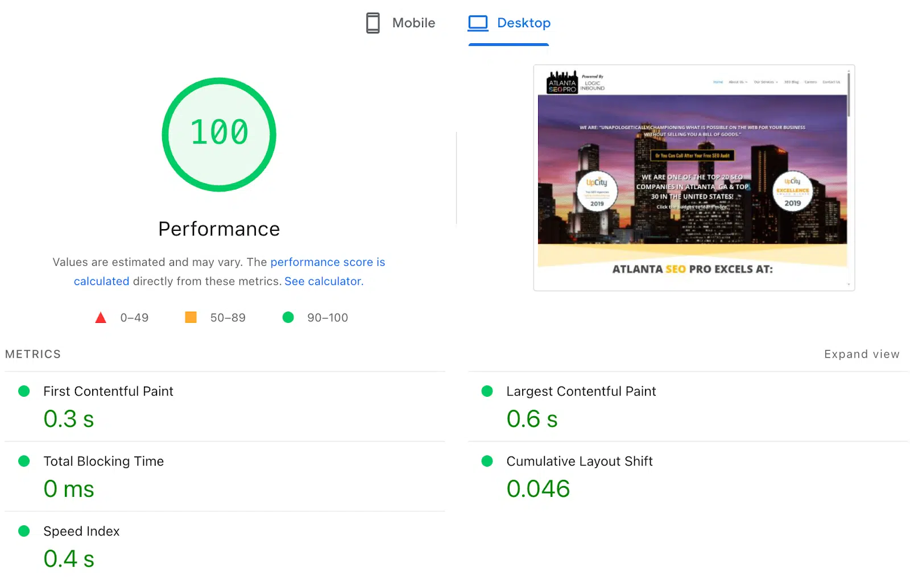Click the green dot beside First Contentful Paint
The width and height of the screenshot is (910, 577).
pyautogui.click(x=24, y=391)
